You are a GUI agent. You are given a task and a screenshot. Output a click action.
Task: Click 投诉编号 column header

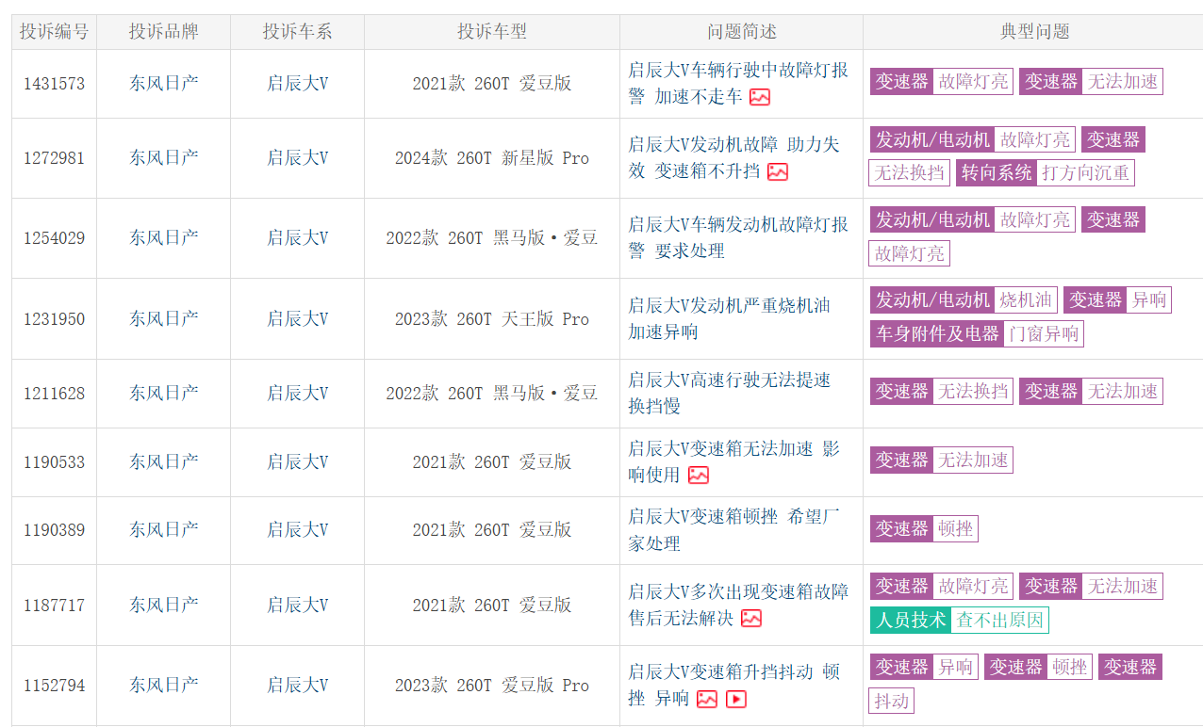(54, 31)
